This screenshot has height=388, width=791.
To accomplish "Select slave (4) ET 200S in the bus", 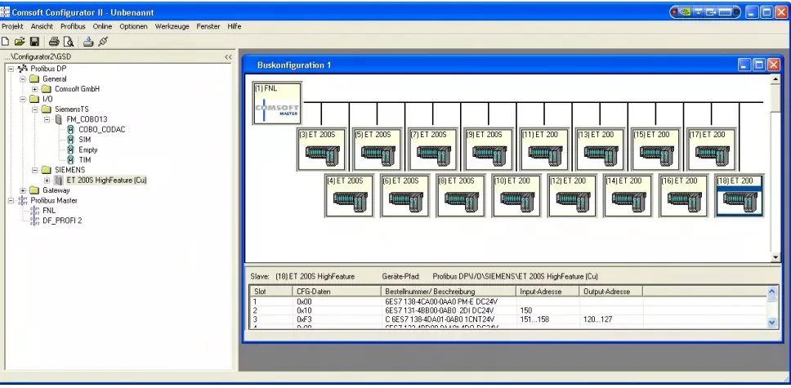I will pos(349,196).
